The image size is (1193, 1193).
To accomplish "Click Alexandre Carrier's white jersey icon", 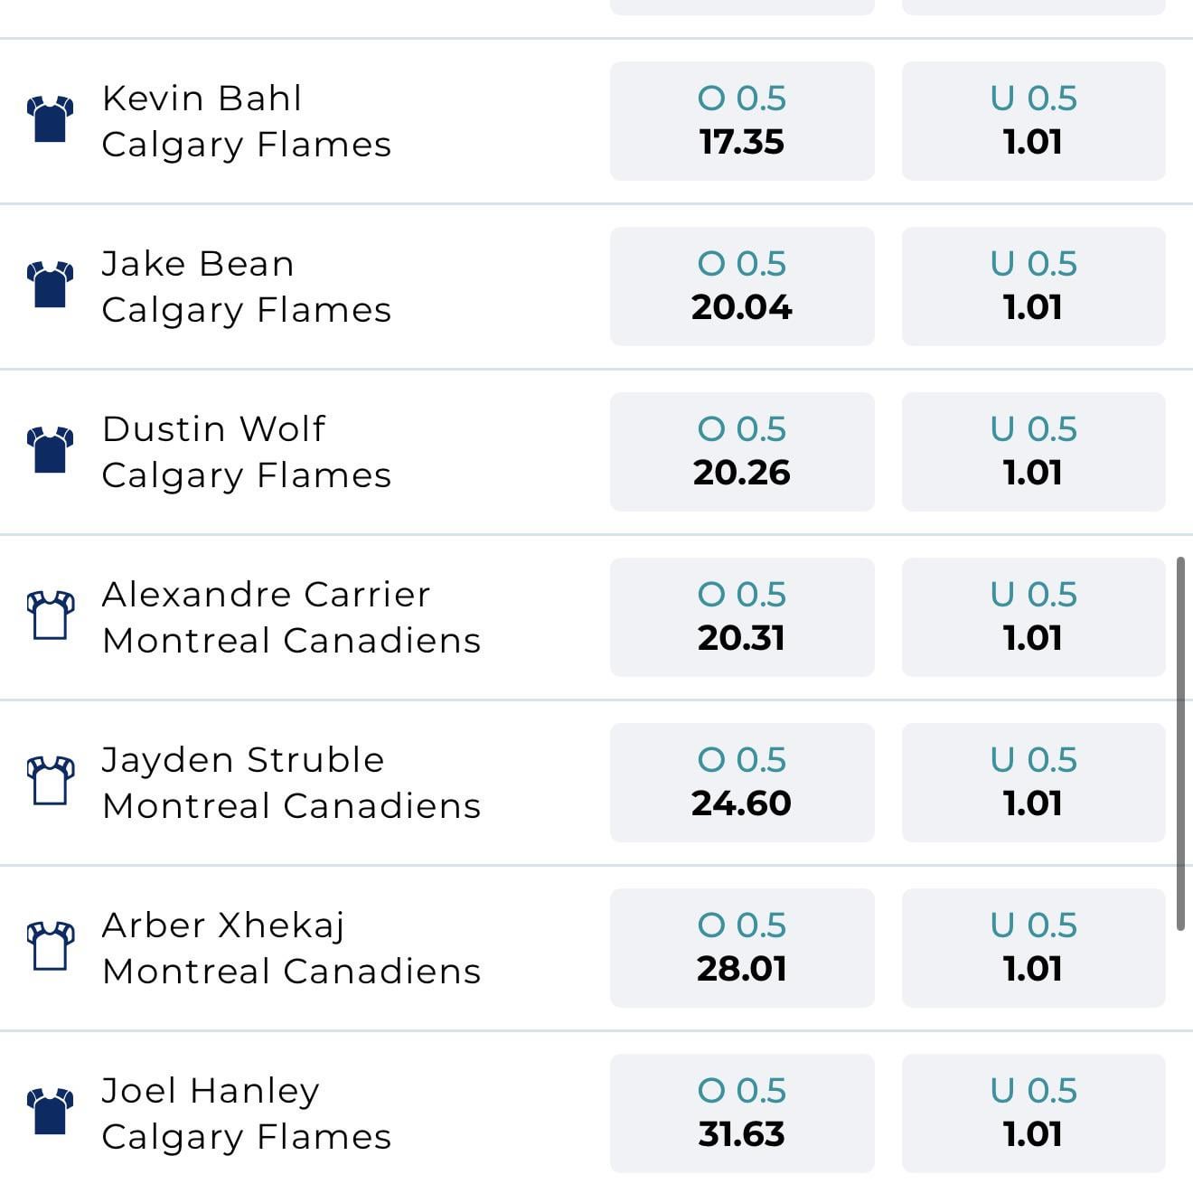I will [51, 616].
